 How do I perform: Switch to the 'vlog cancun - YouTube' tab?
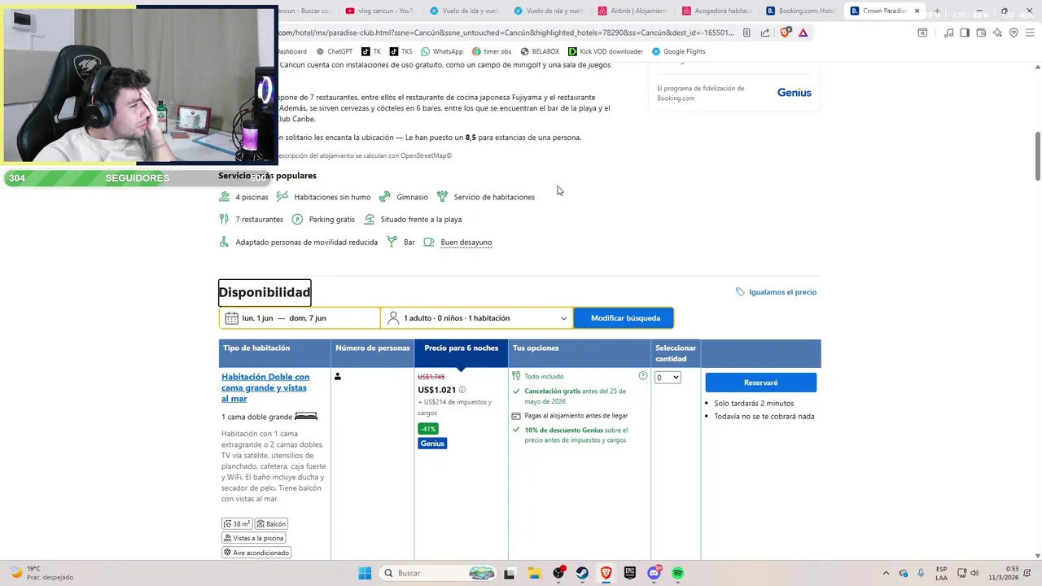click(x=380, y=11)
